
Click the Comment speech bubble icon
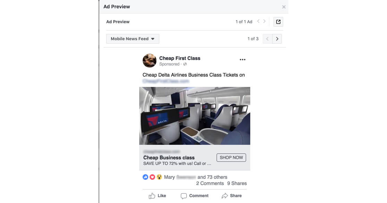[184, 196]
